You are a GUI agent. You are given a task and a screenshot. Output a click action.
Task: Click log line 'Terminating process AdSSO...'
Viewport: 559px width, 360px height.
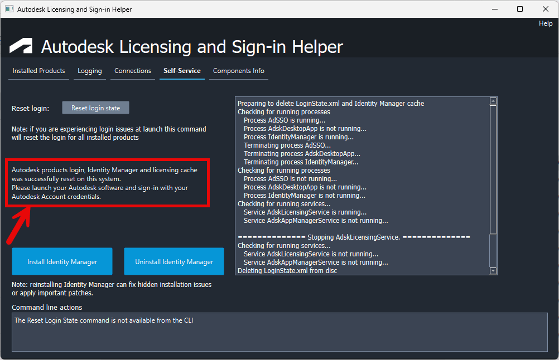pyautogui.click(x=287, y=145)
